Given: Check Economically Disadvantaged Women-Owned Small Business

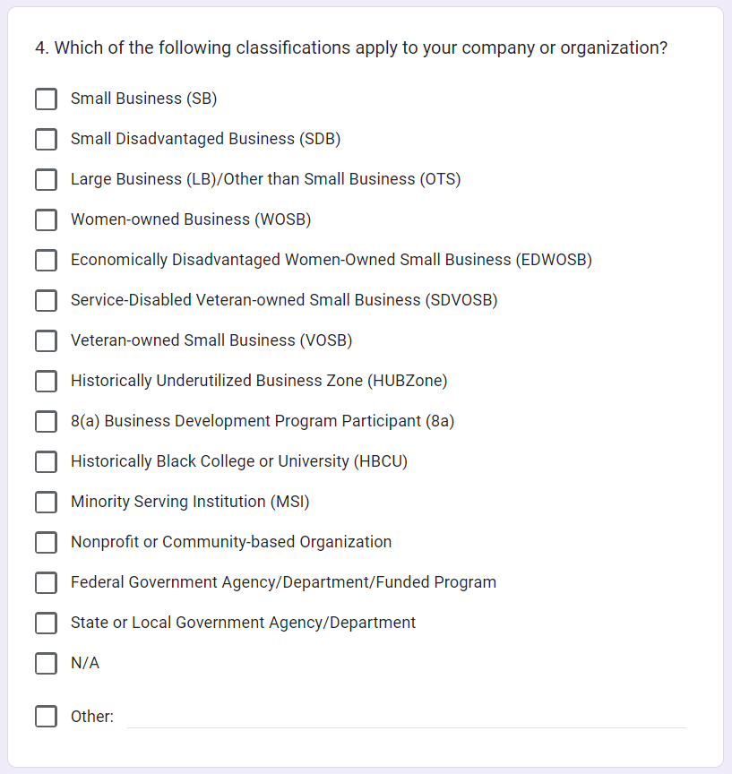Looking at the screenshot, I should tap(46, 260).
